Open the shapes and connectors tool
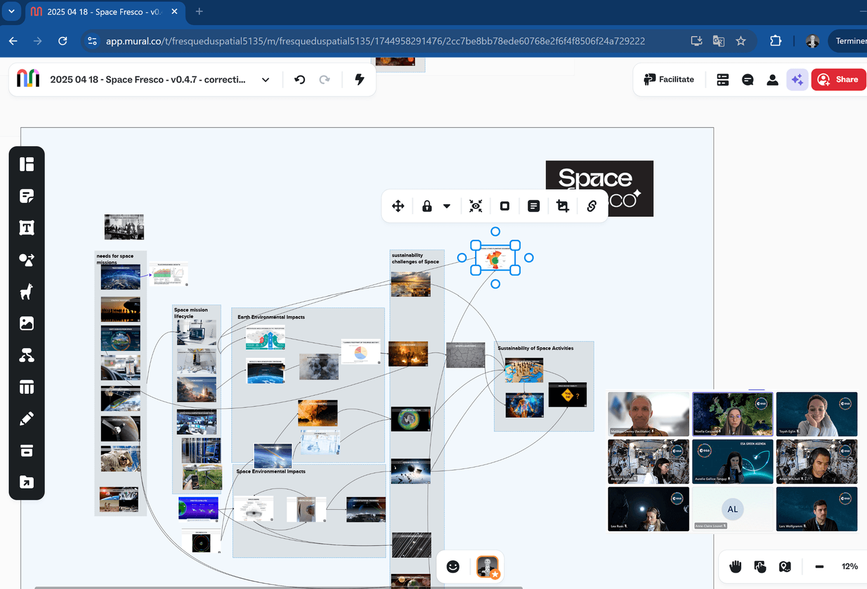 27,260
